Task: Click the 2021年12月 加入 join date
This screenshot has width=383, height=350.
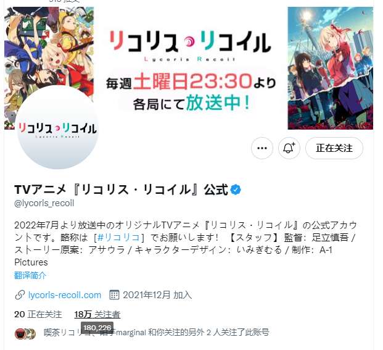Action: [157, 295]
